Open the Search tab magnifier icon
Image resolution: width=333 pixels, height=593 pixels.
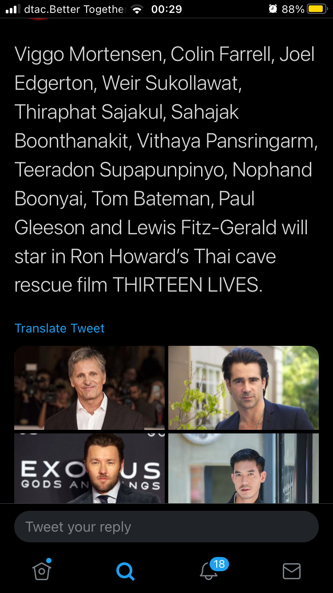point(125,571)
